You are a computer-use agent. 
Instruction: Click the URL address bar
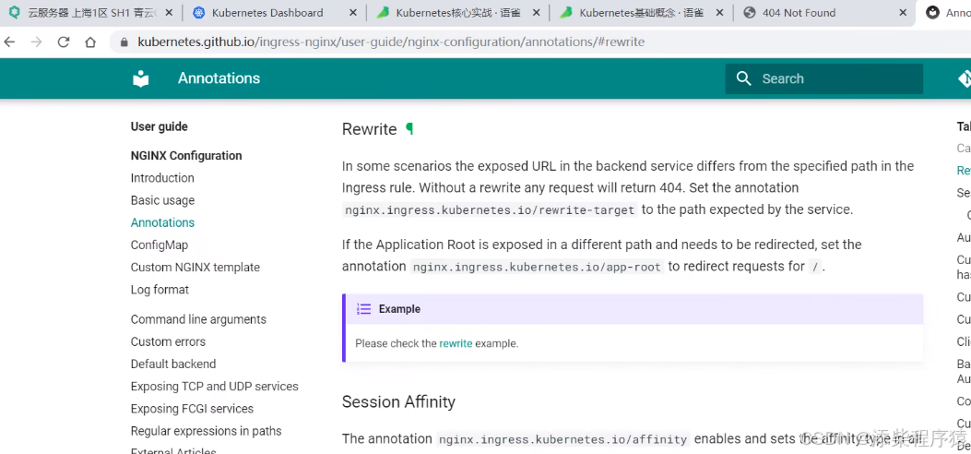[539, 42]
